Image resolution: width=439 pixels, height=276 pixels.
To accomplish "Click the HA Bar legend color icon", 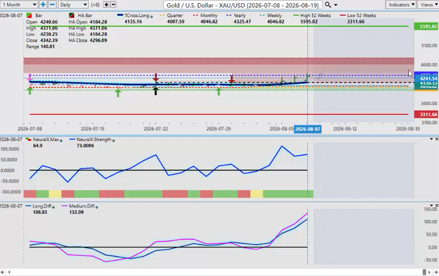I will click(71, 15).
